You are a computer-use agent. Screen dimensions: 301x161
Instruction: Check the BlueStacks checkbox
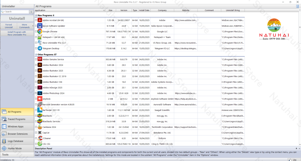click(x=36, y=116)
